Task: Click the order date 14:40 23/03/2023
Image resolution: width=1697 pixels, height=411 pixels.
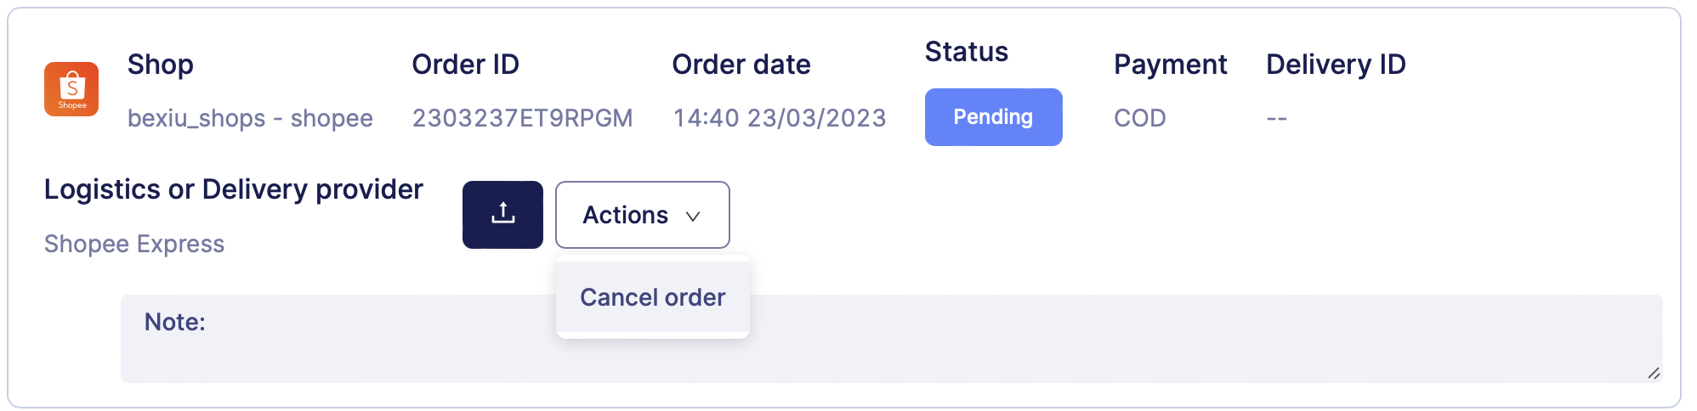Action: tap(779, 118)
